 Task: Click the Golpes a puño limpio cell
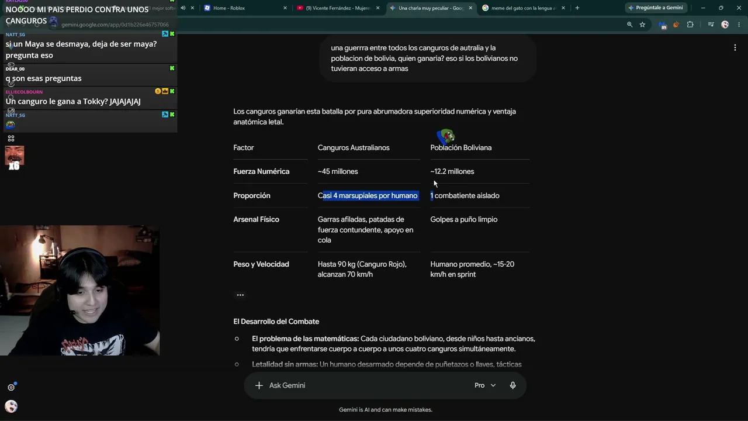click(464, 219)
